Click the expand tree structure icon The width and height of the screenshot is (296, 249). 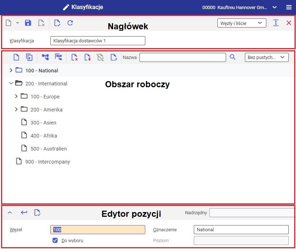pos(45,57)
